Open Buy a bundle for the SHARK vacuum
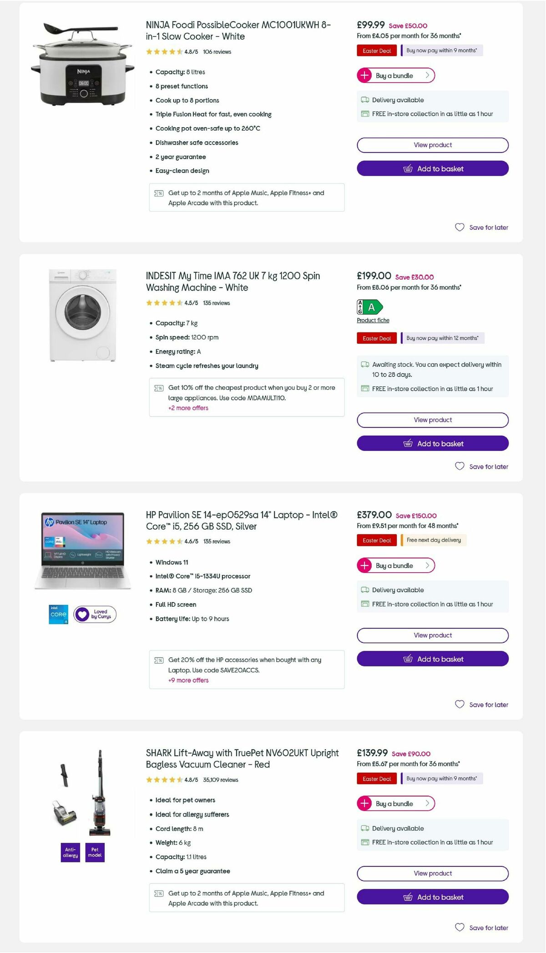 (x=395, y=804)
